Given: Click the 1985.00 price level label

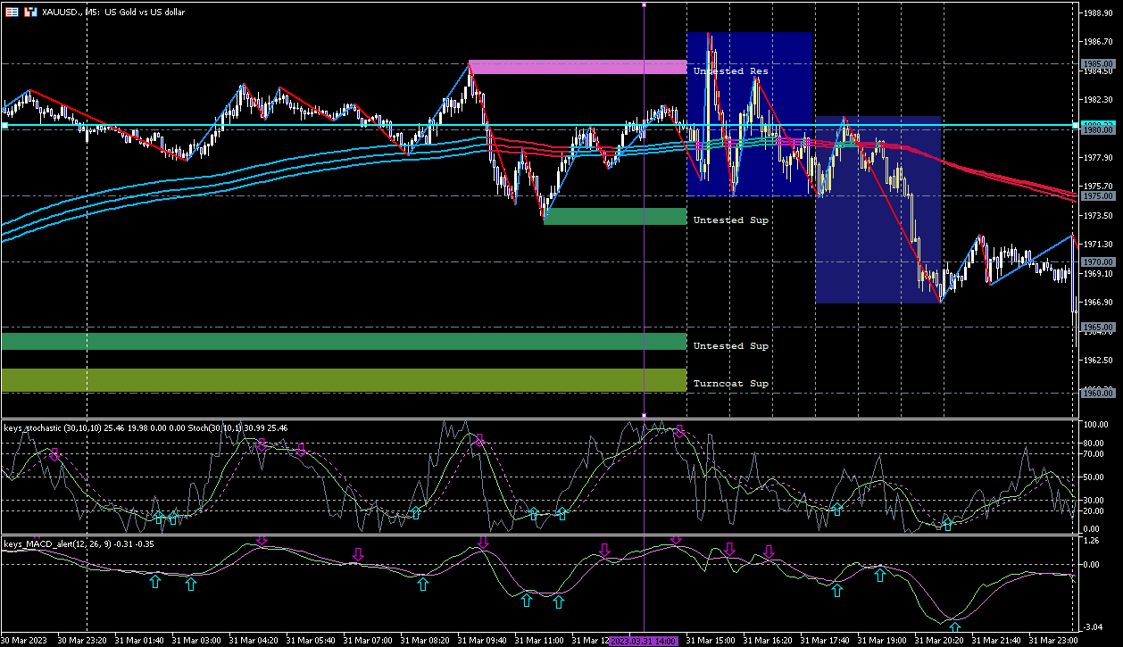Looking at the screenshot, I should [1097, 64].
